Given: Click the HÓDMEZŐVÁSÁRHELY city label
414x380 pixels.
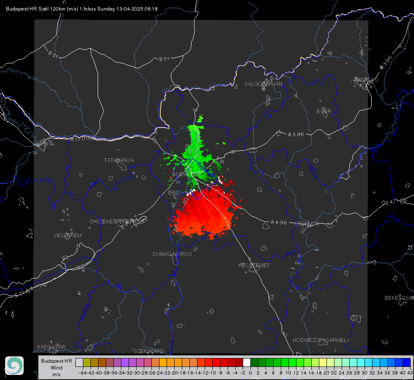Looking at the screenshot, I should click(x=321, y=340).
